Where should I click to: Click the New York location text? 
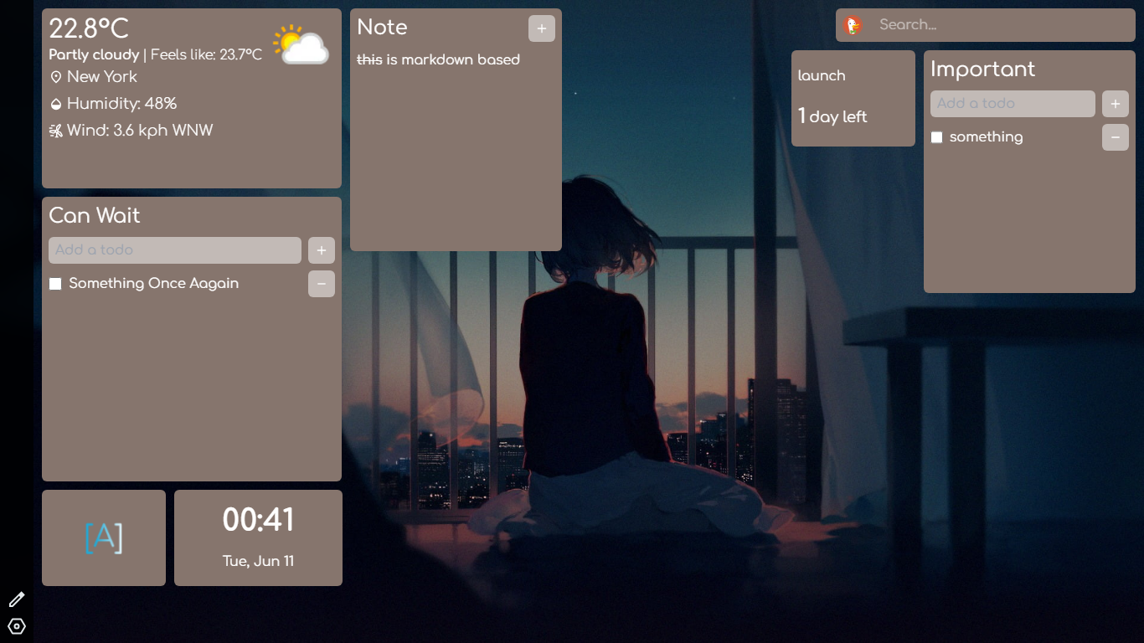[102, 77]
